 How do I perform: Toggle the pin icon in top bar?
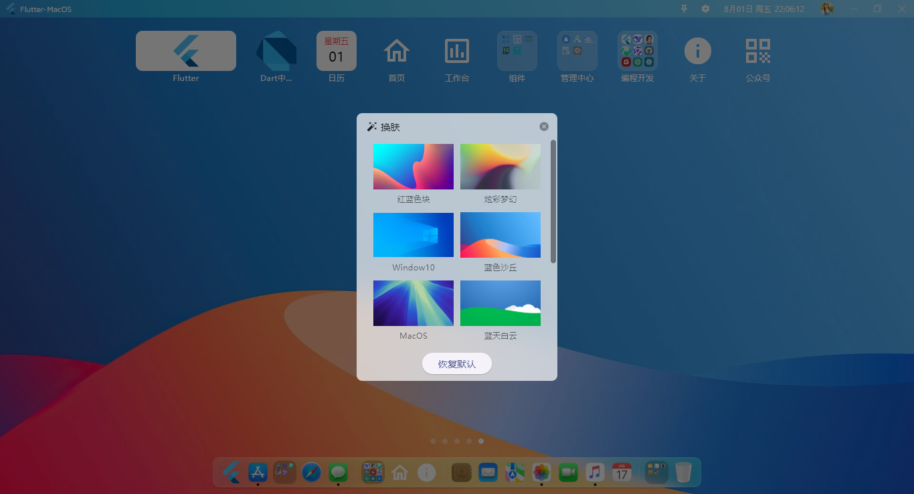pyautogui.click(x=684, y=9)
